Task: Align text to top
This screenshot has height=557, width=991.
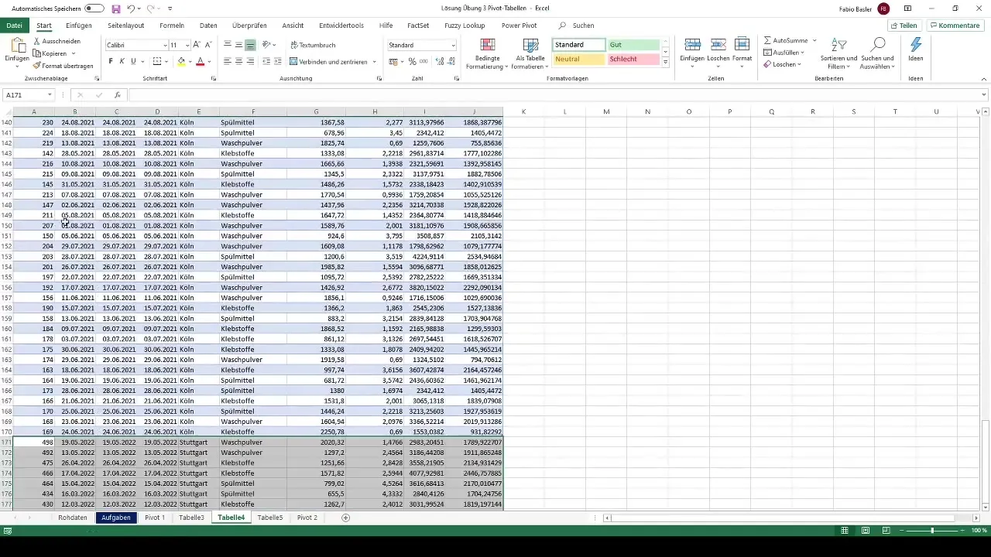Action: (x=228, y=45)
